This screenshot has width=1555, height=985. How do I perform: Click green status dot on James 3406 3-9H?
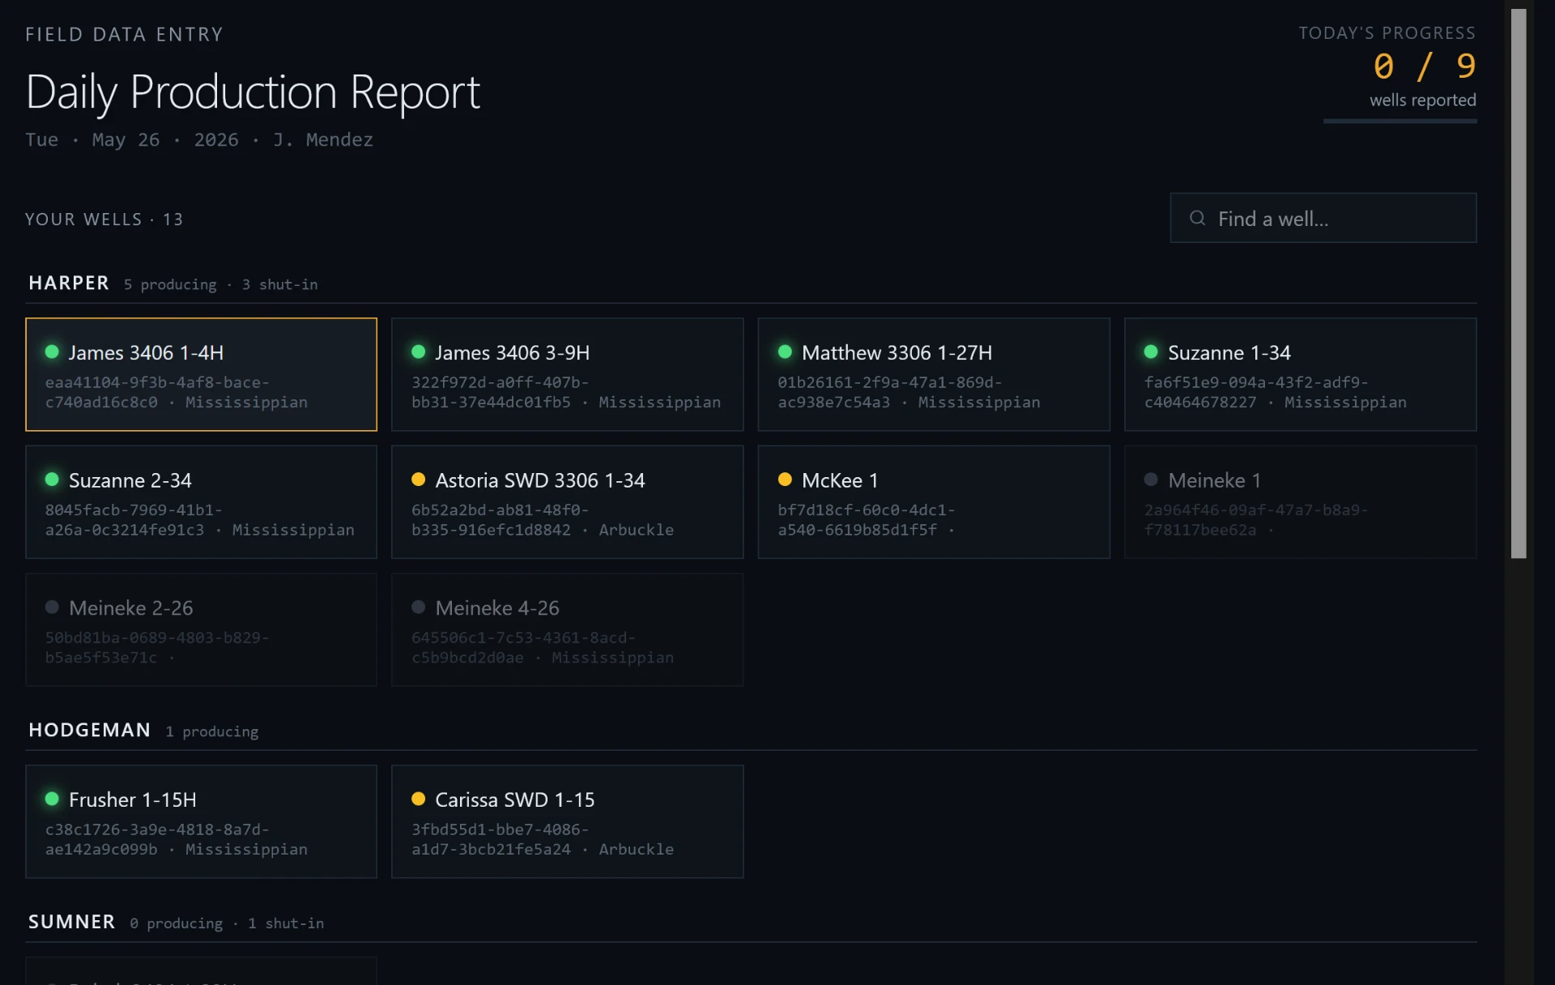[418, 352]
